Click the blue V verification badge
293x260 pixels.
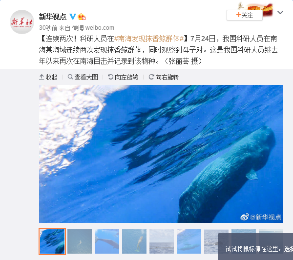pos(73,17)
